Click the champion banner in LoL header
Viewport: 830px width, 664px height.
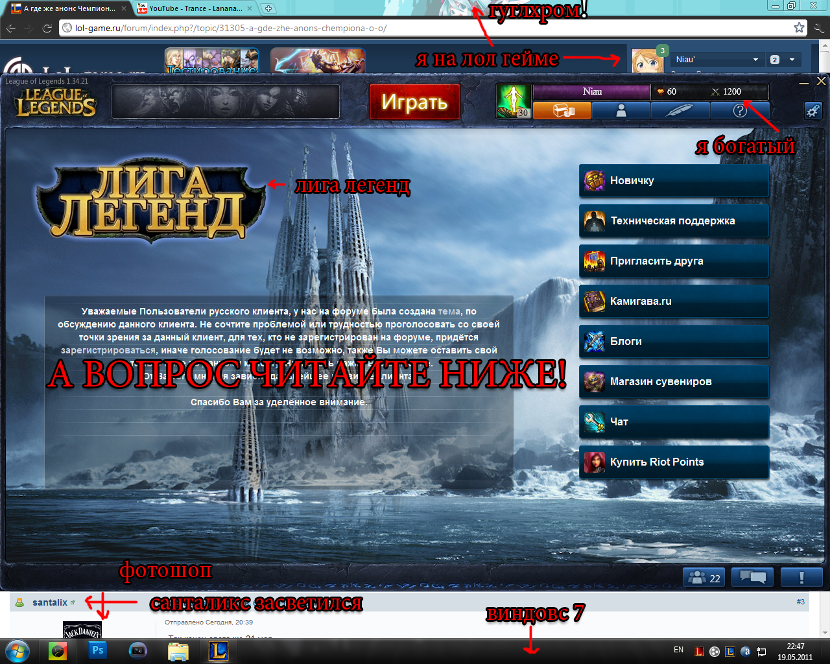[x=226, y=102]
